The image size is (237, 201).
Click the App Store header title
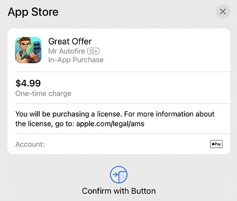33,12
